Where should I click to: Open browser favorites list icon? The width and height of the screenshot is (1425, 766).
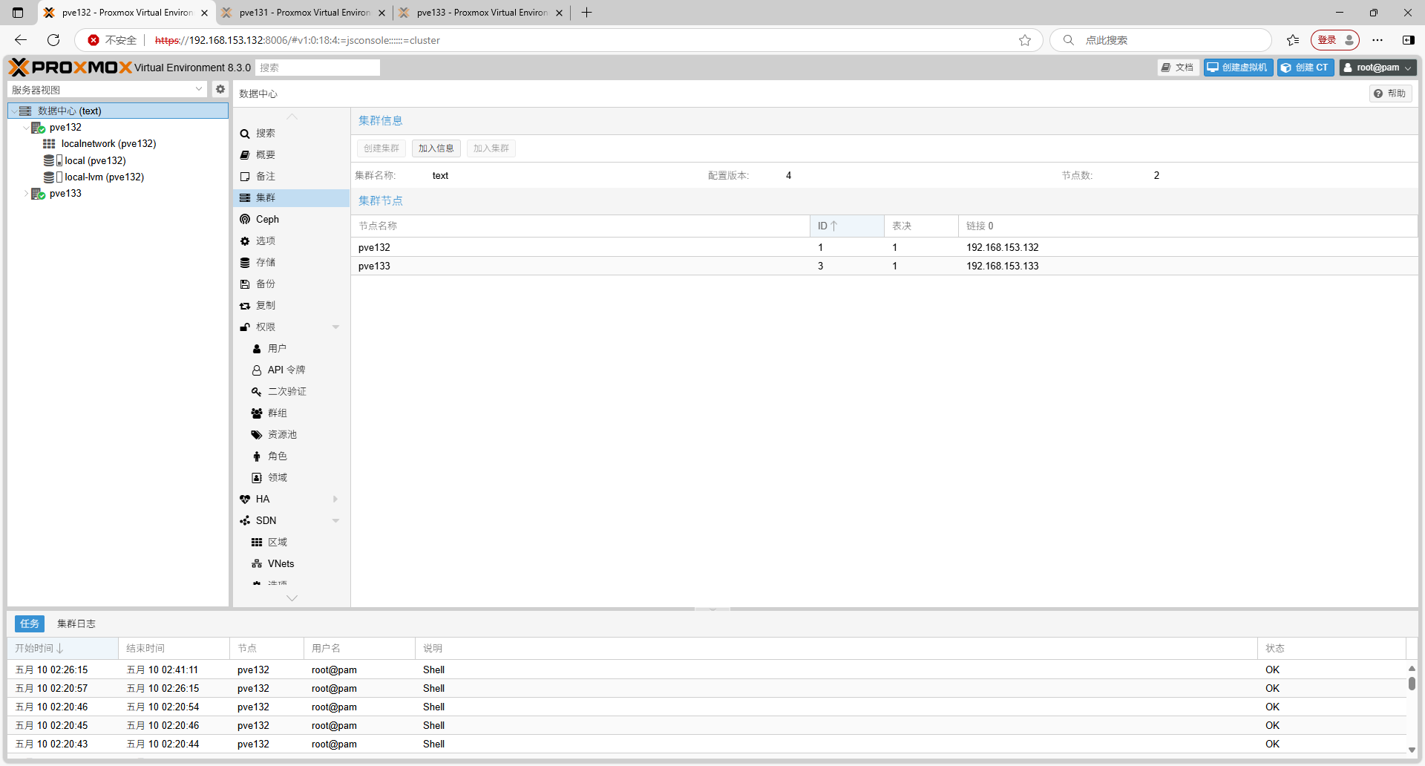[x=1293, y=40]
